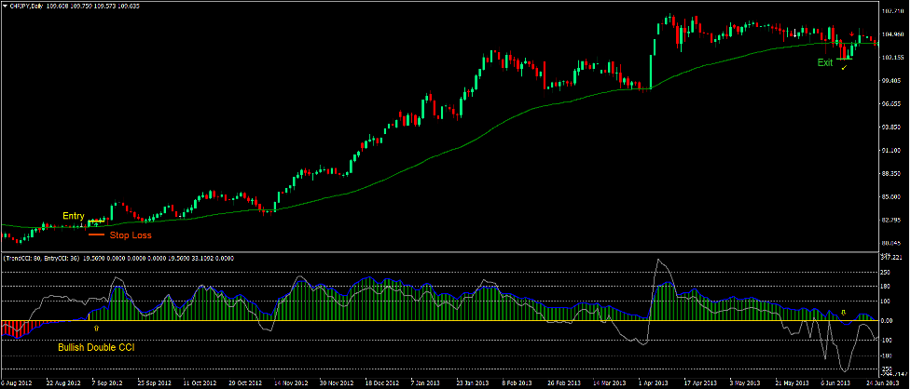Select the small signal marker in CCI panel near June 2013

844,313
